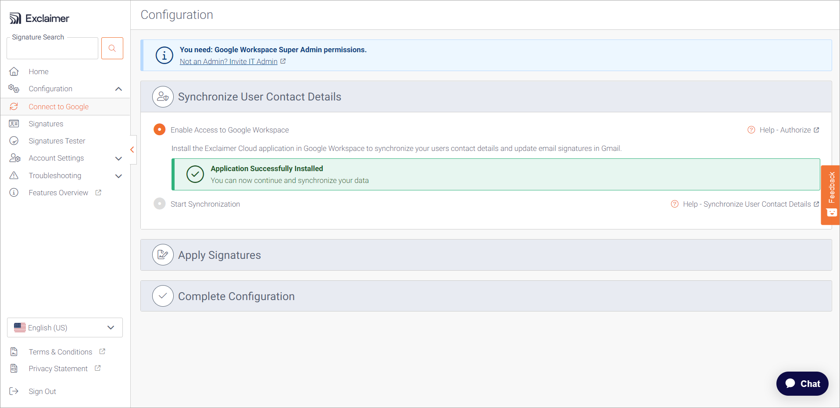This screenshot has height=408, width=840.
Task: Click the Exclaimer logo
Action: click(39, 18)
